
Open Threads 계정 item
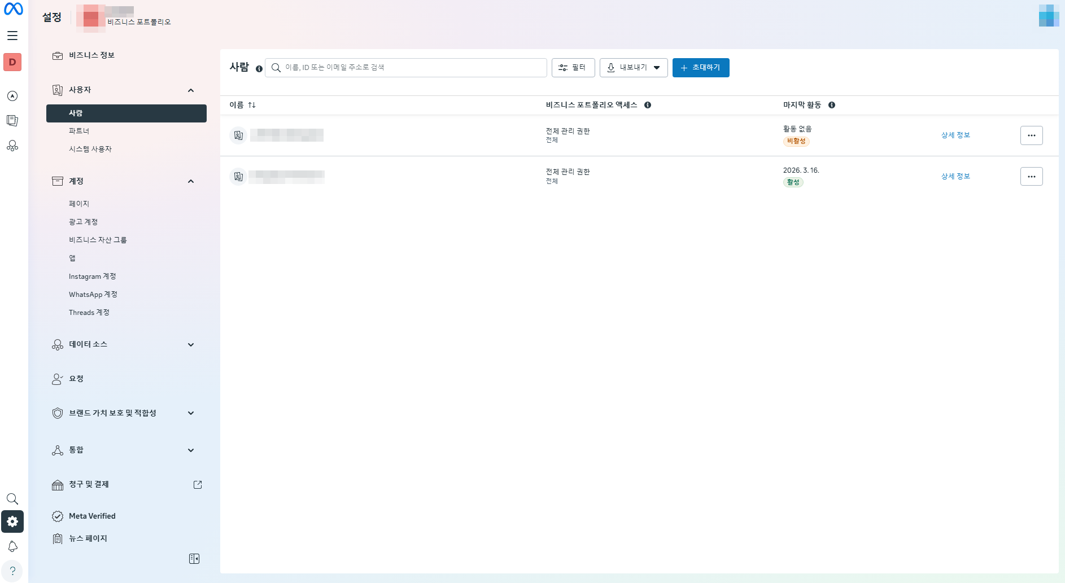point(89,312)
